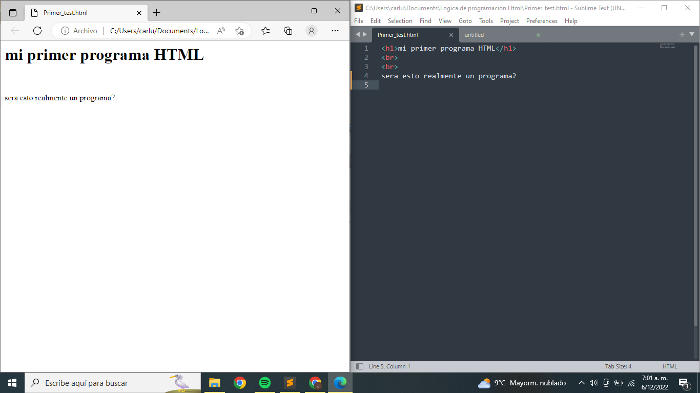Click Sublime Text taskbar icon

tap(290, 383)
